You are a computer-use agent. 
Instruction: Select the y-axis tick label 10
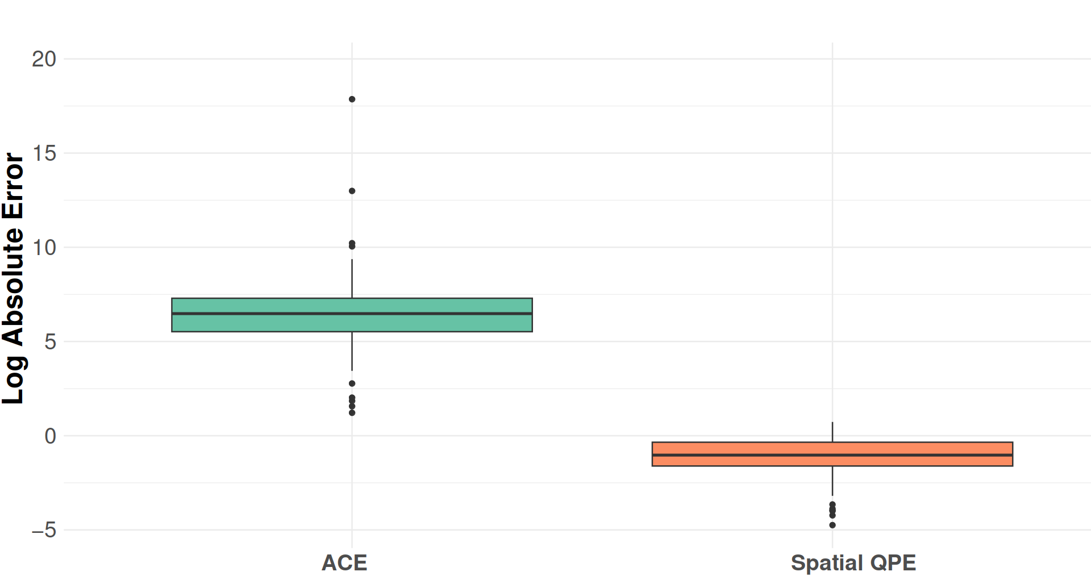coord(44,248)
